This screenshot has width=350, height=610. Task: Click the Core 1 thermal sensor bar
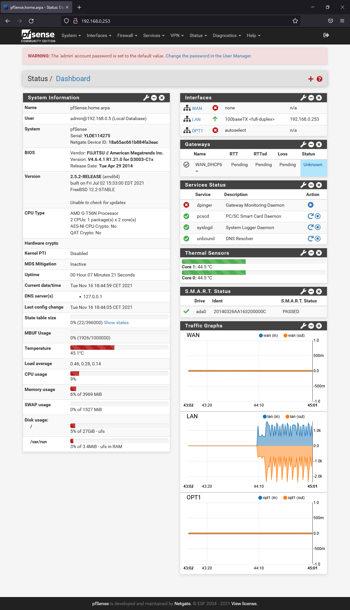[253, 262]
